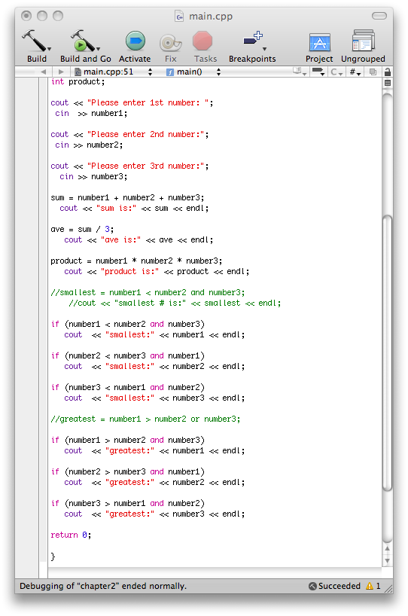The width and height of the screenshot is (408, 616).
Task: Run Build and Go
Action: tap(83, 41)
